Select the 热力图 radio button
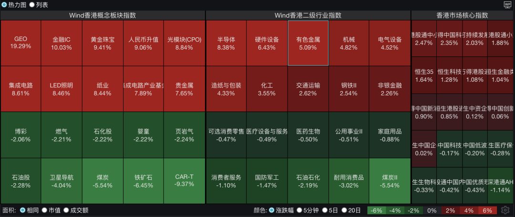Screen dimensions: 515x217 (4, 5)
